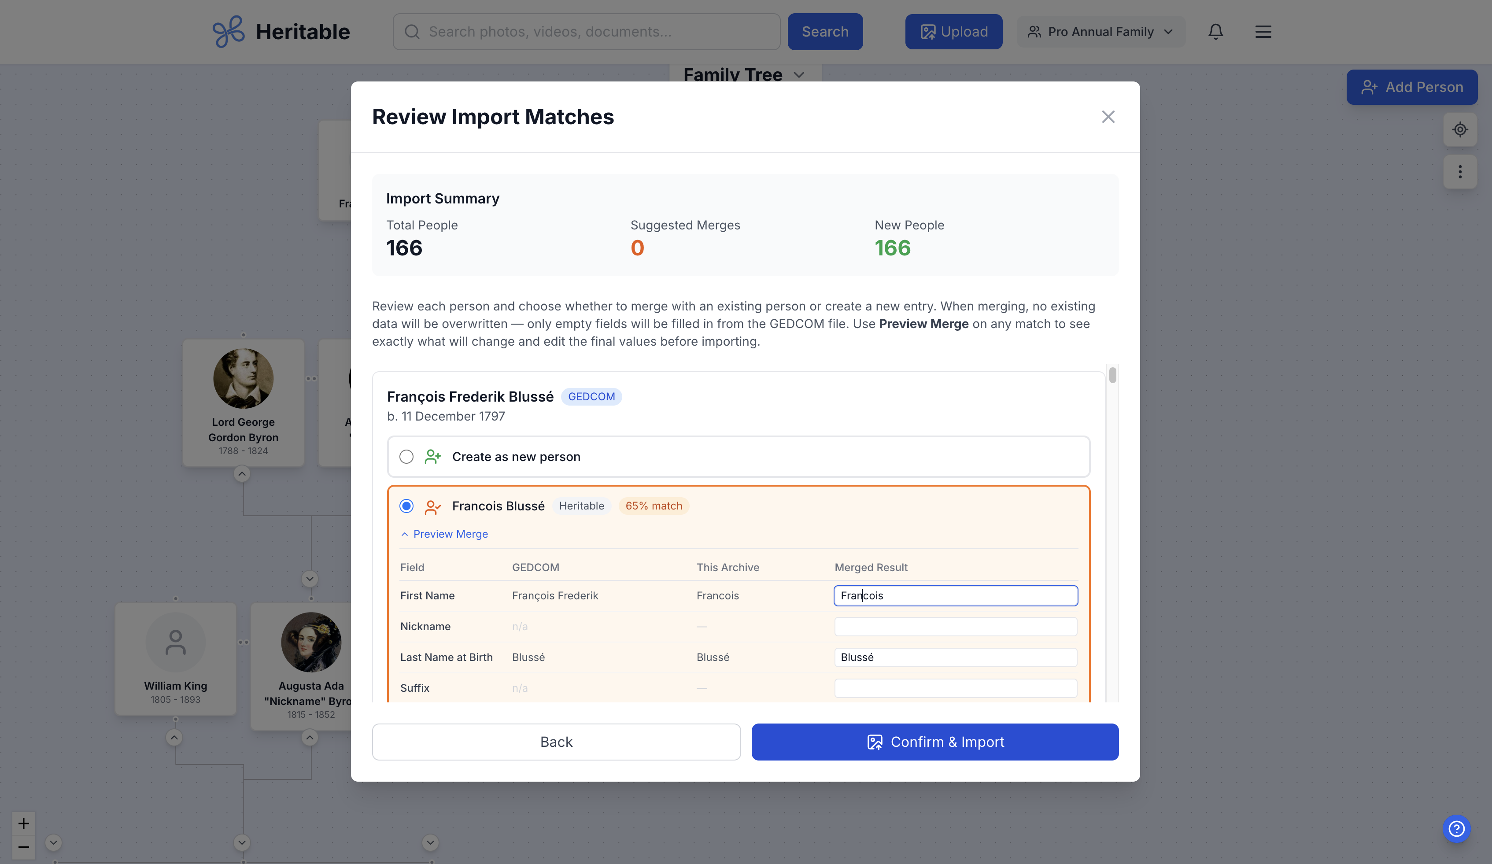Click the recenter tree target icon

click(1459, 129)
